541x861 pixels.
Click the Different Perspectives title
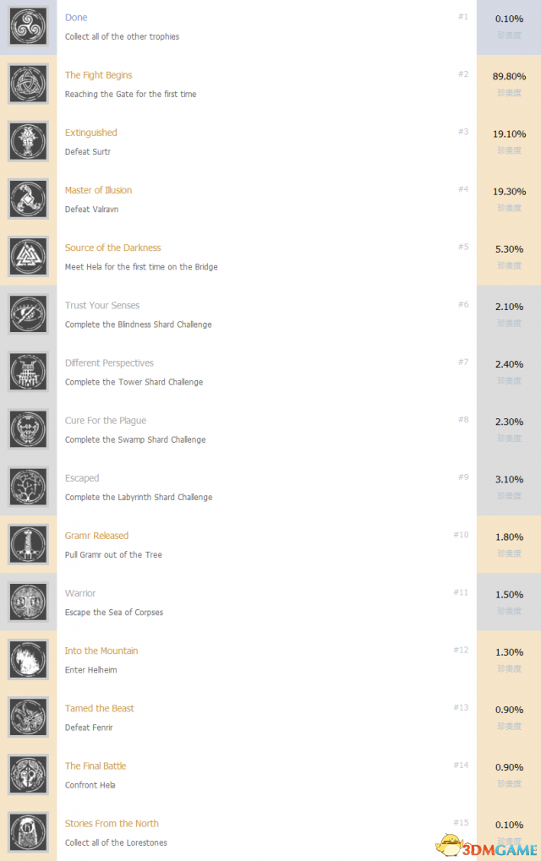(x=109, y=363)
